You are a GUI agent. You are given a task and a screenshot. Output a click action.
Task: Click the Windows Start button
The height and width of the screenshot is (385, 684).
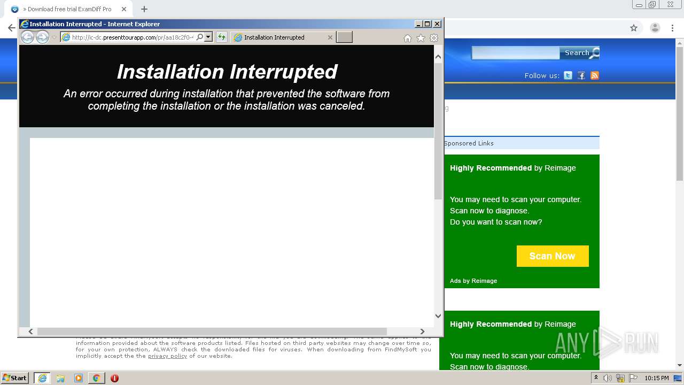pyautogui.click(x=15, y=378)
